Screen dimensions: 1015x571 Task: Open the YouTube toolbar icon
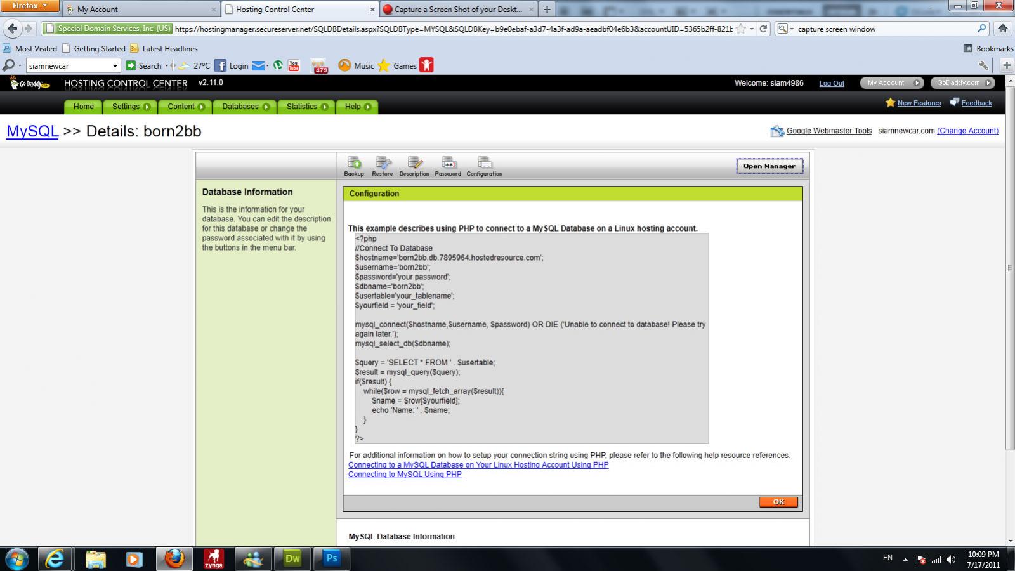[x=294, y=65]
